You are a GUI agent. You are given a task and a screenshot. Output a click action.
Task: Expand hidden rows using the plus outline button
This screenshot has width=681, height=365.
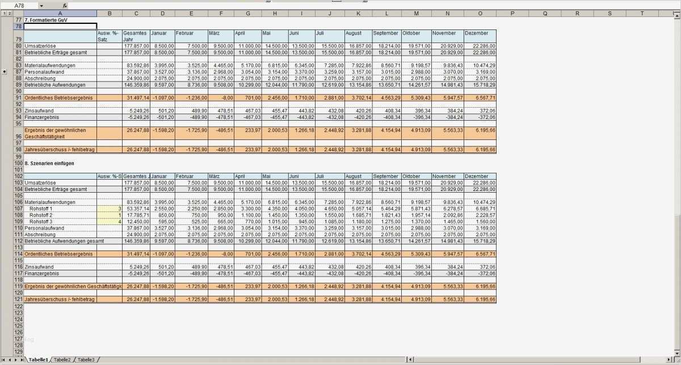[x=3, y=73]
